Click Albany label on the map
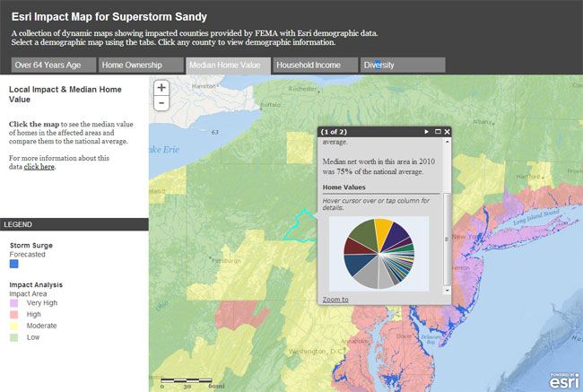 (x=483, y=122)
